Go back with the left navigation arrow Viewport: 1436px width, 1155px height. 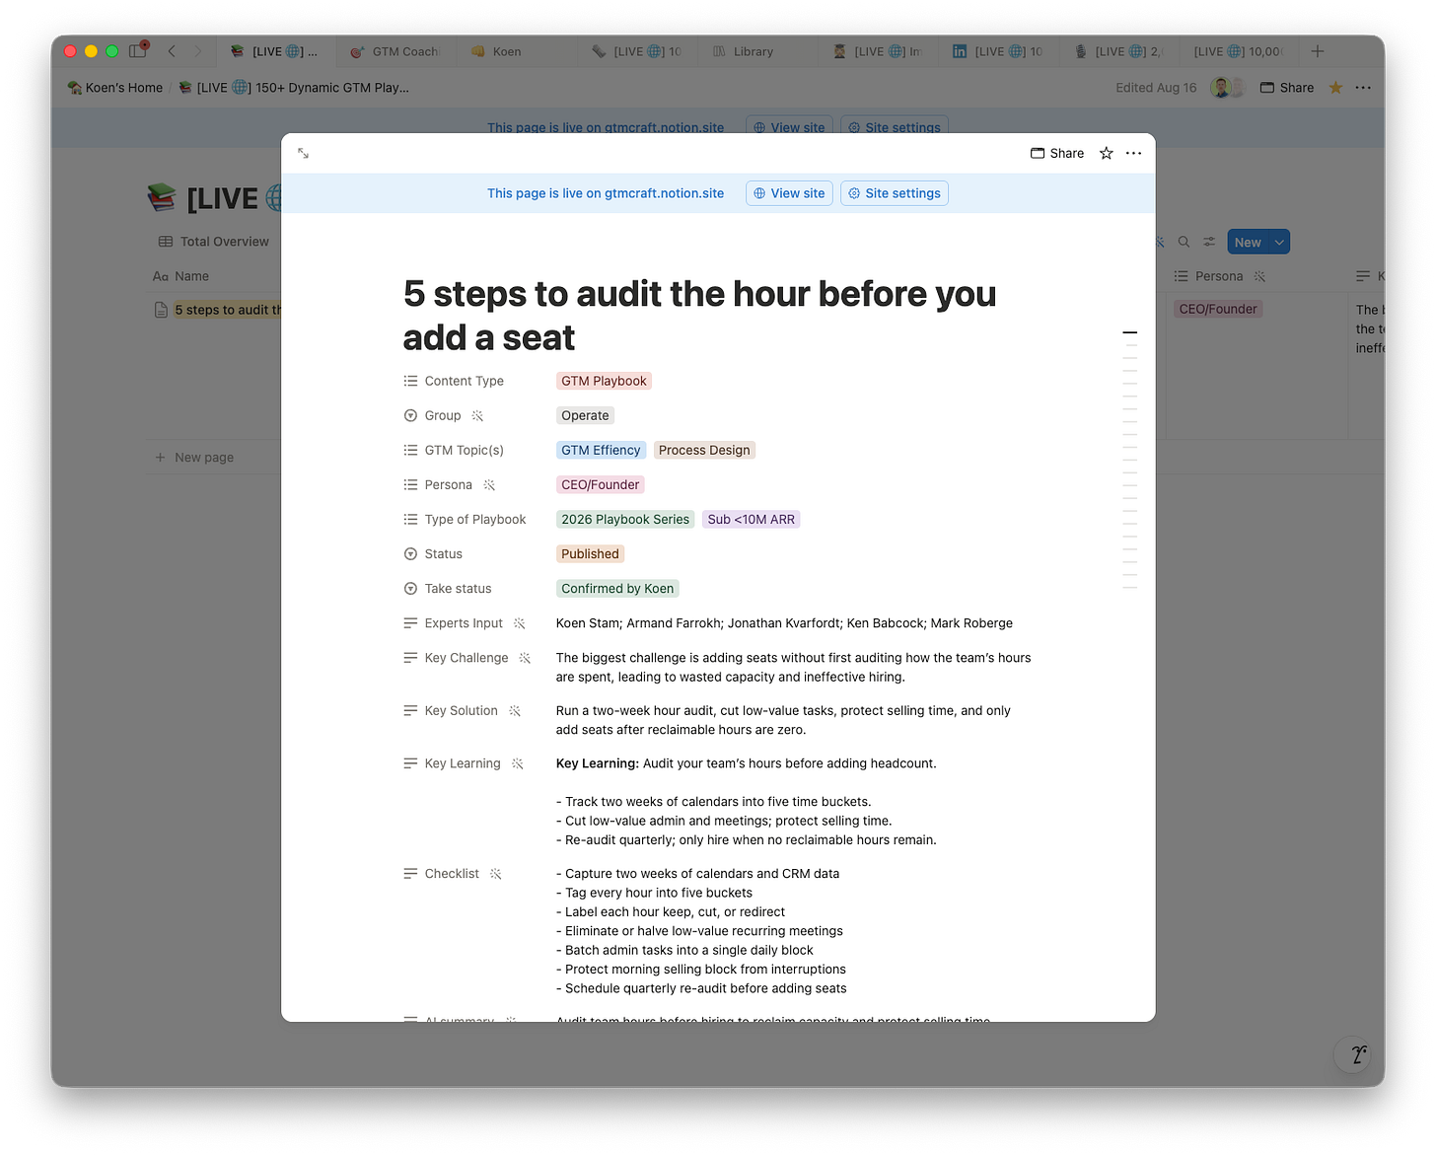pyautogui.click(x=172, y=51)
